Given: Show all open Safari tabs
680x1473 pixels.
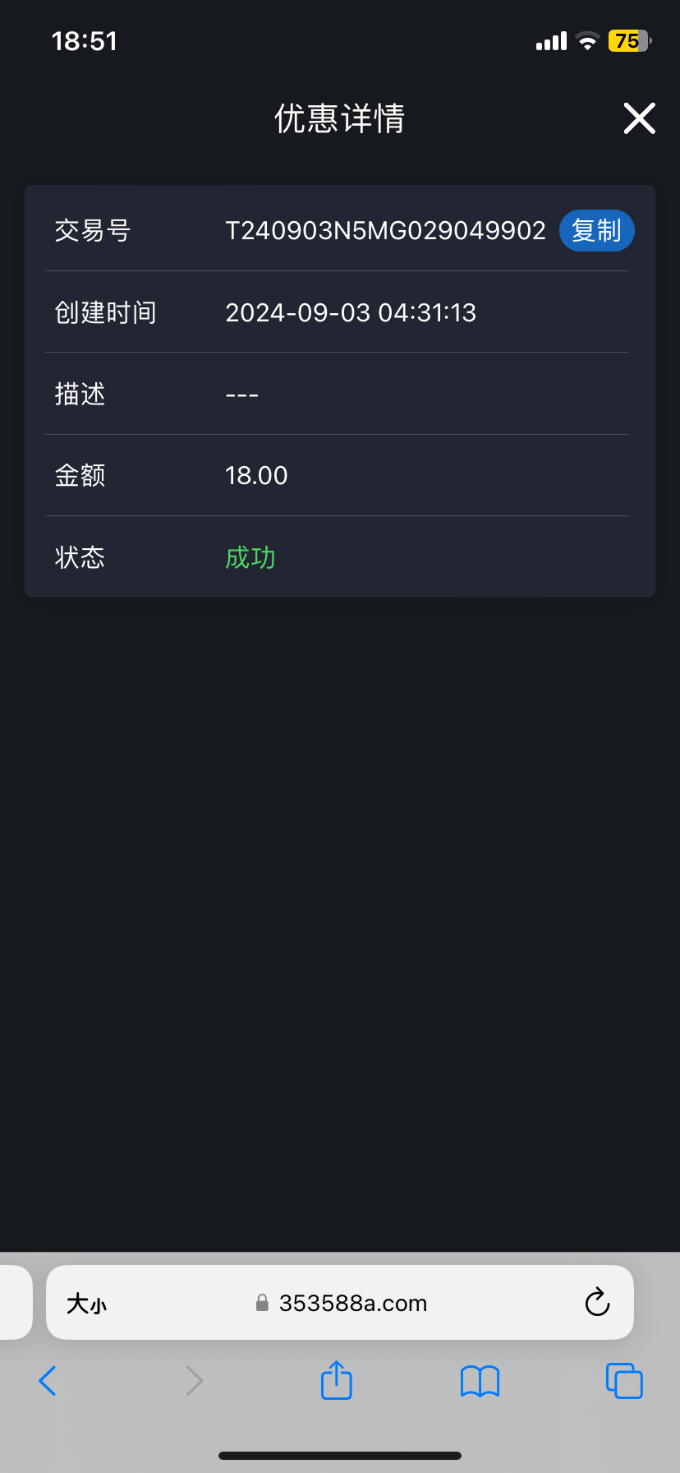Looking at the screenshot, I should [623, 1381].
